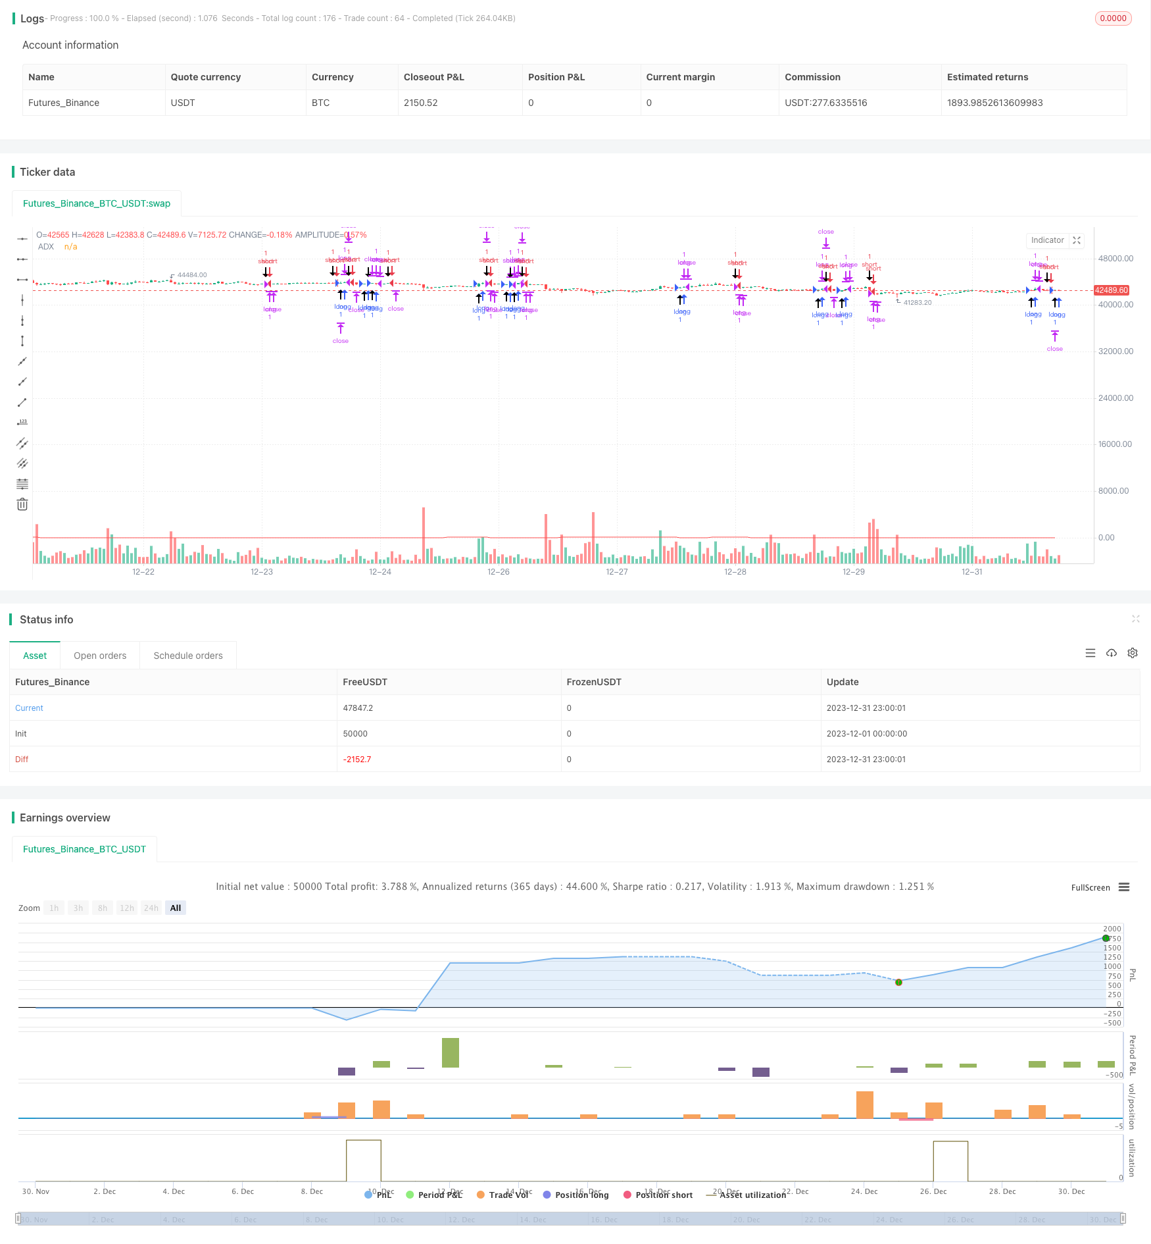The image size is (1151, 1244).
Task: Click the Init FreeUSDT value 50000
Action: click(x=355, y=734)
